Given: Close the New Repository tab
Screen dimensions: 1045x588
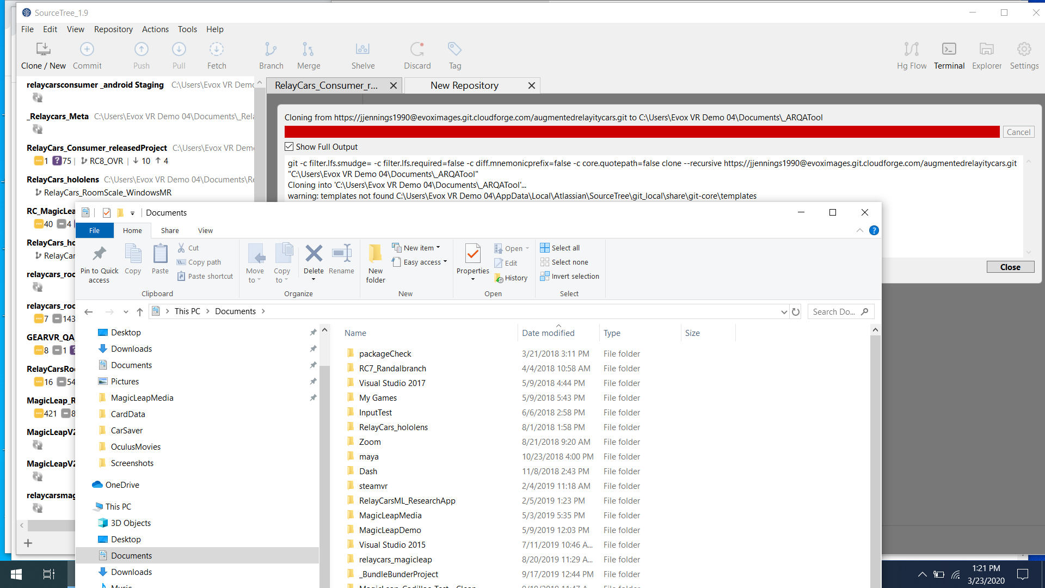Looking at the screenshot, I should coord(532,85).
